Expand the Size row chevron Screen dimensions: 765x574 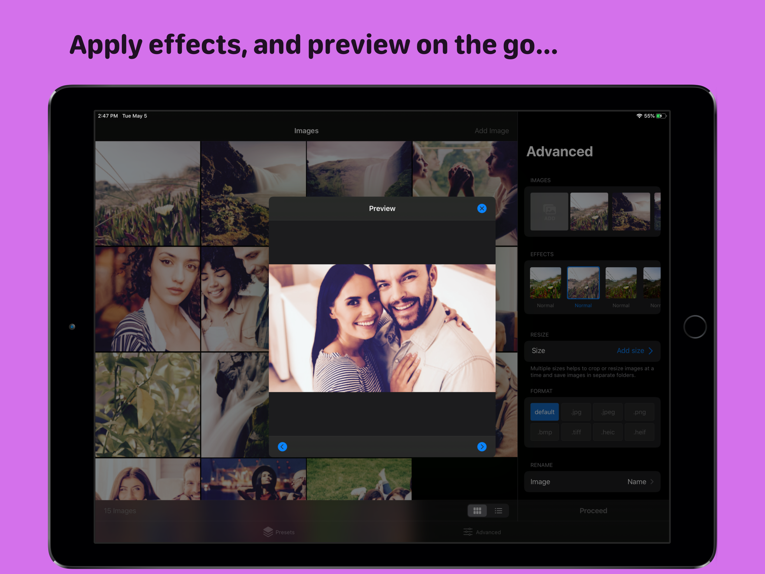coord(650,351)
